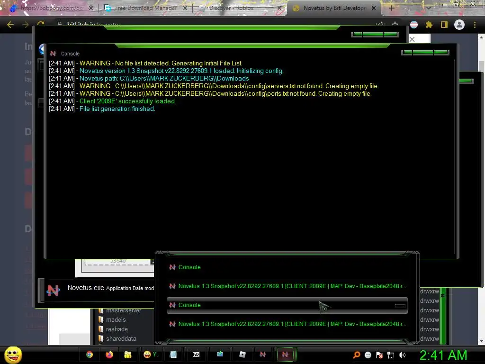Click the ports.txt not found warning line
Screen dimensions: 485x364
point(210,93)
